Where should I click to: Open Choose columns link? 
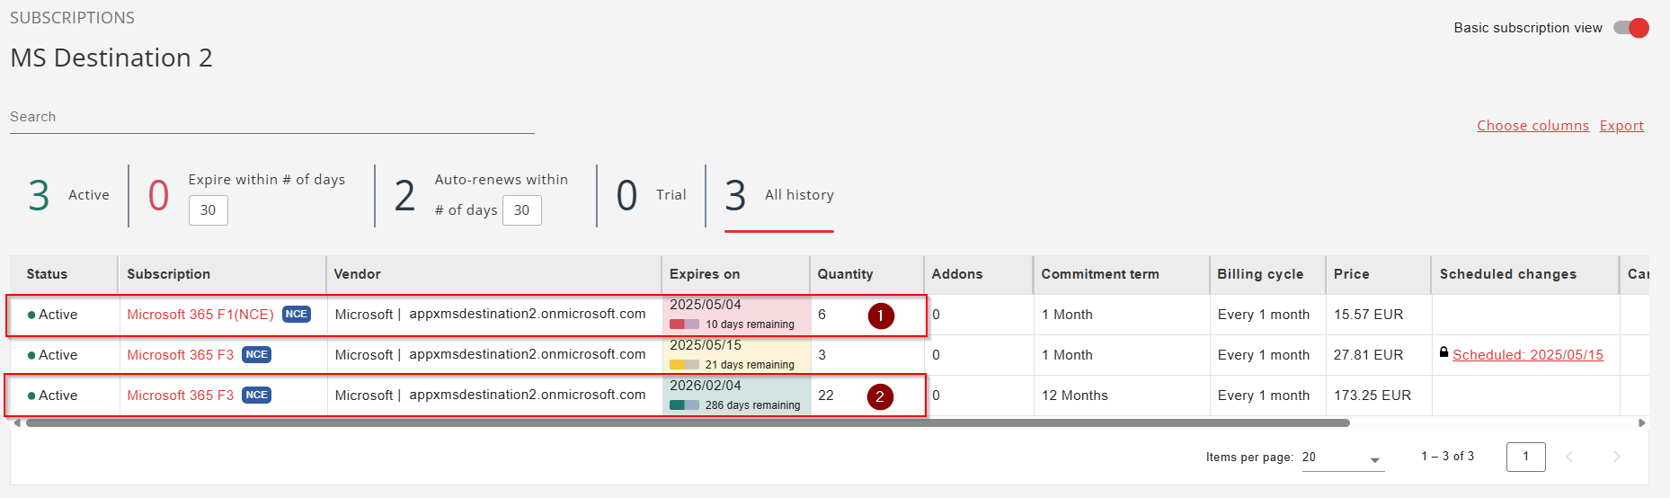(x=1532, y=126)
